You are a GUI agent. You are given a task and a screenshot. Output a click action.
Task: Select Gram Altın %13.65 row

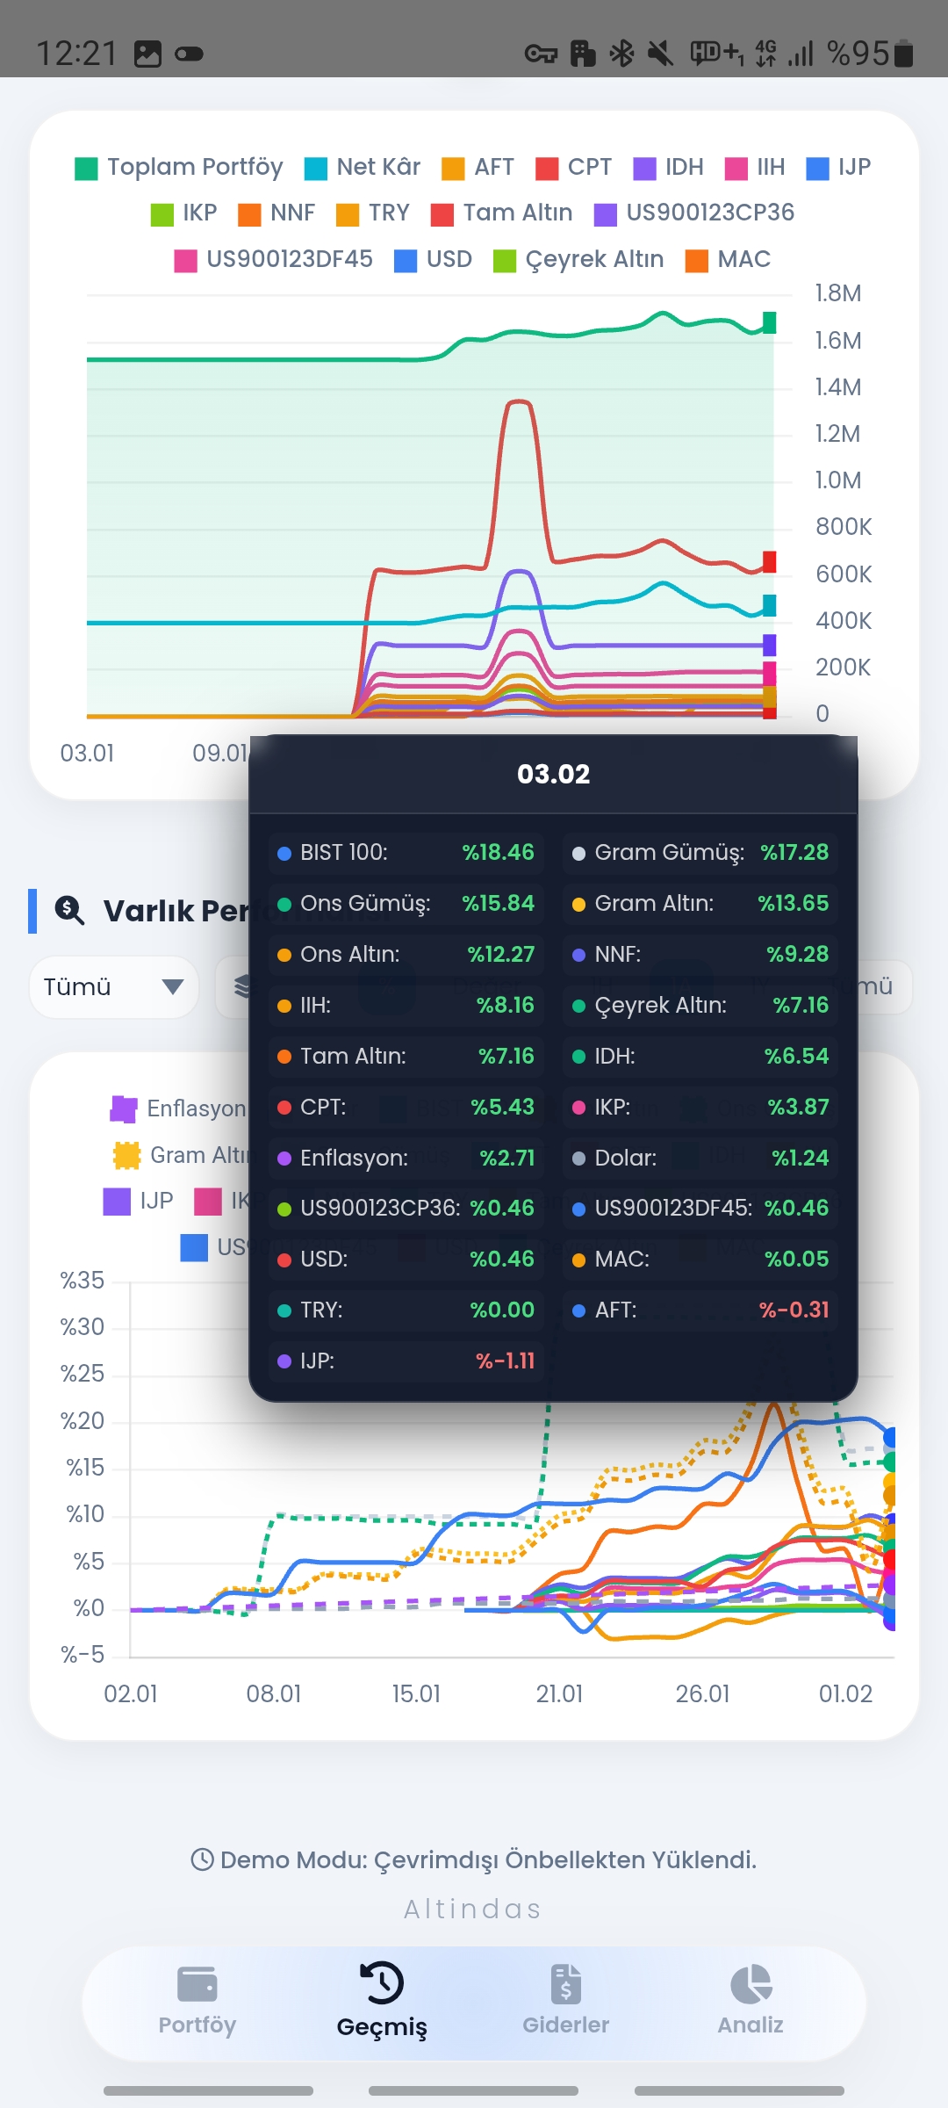pos(700,903)
